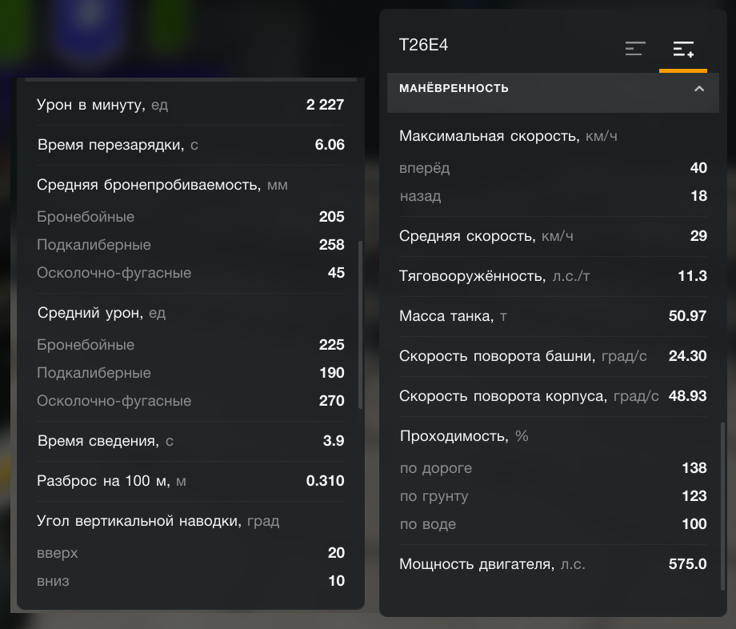Select the Максимальная скорость heading
Screen dimensions: 736x629
point(508,136)
